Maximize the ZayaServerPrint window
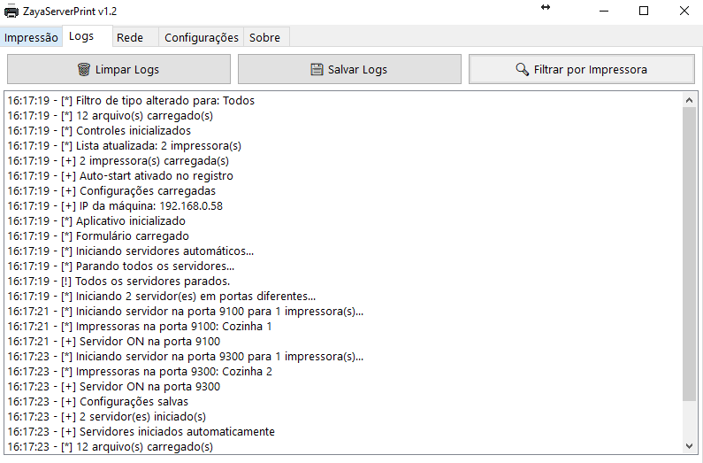Screen dimensions: 703x463 [644, 12]
